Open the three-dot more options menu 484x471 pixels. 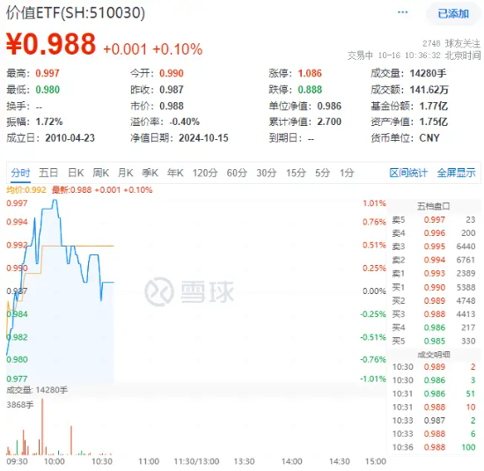click(x=402, y=12)
